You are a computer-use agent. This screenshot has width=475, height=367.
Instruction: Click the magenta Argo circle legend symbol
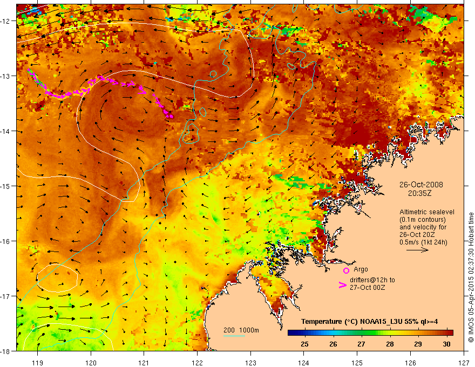tap(346, 270)
